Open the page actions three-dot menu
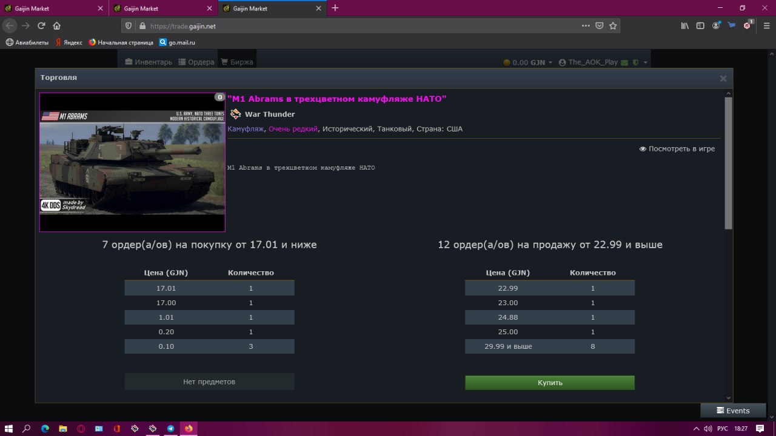Image resolution: width=776 pixels, height=436 pixels. pyautogui.click(x=586, y=26)
